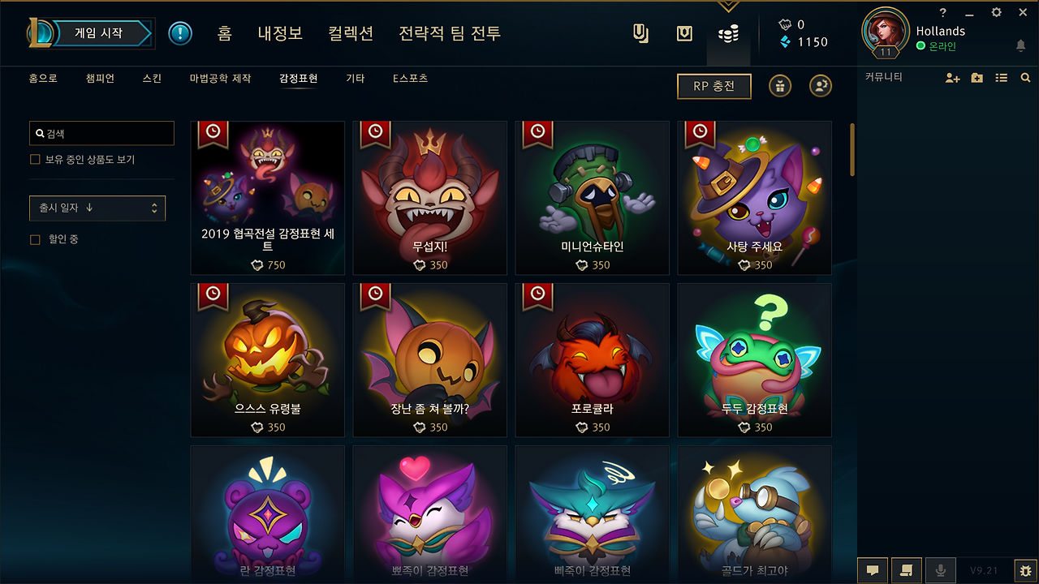This screenshot has height=584, width=1039.
Task: Click the gift box icon
Action: (x=780, y=86)
